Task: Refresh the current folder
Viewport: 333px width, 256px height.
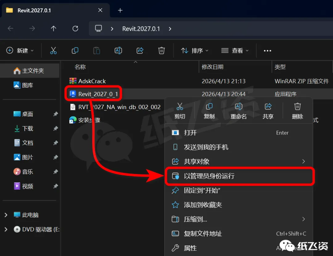Action: coord(76,28)
